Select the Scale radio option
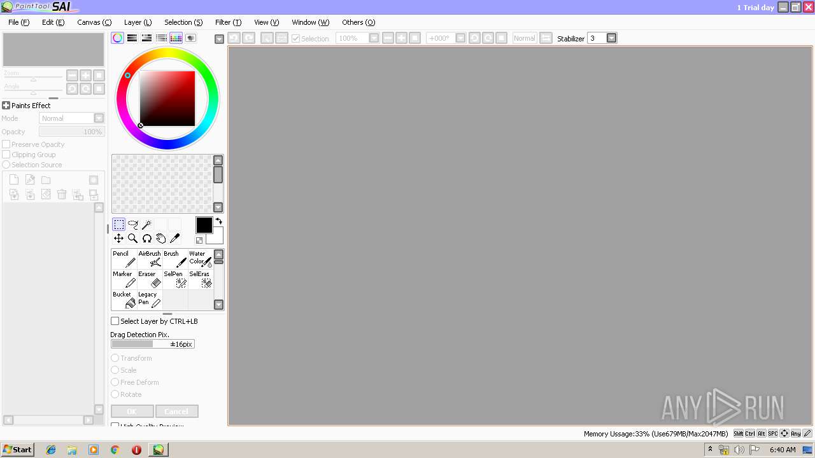Screen dimensions: 815x458 coord(115,370)
